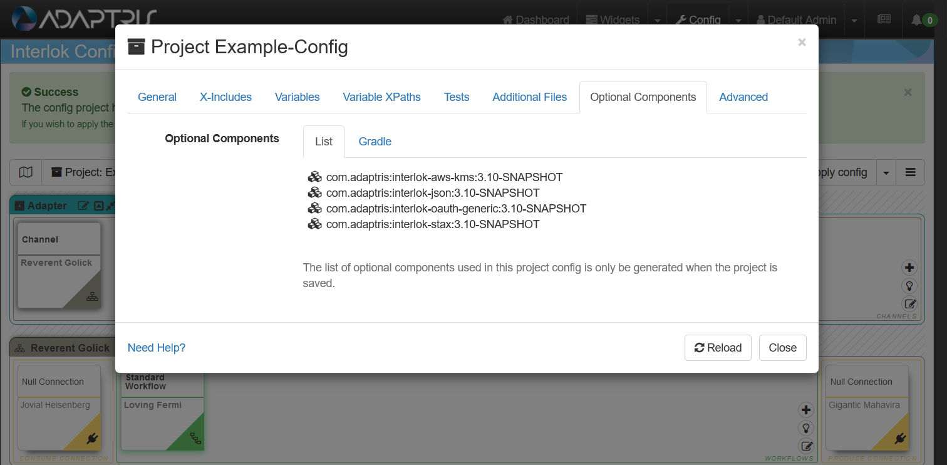
Task: Switch to the Gradle sub-tab
Action: coord(375,142)
